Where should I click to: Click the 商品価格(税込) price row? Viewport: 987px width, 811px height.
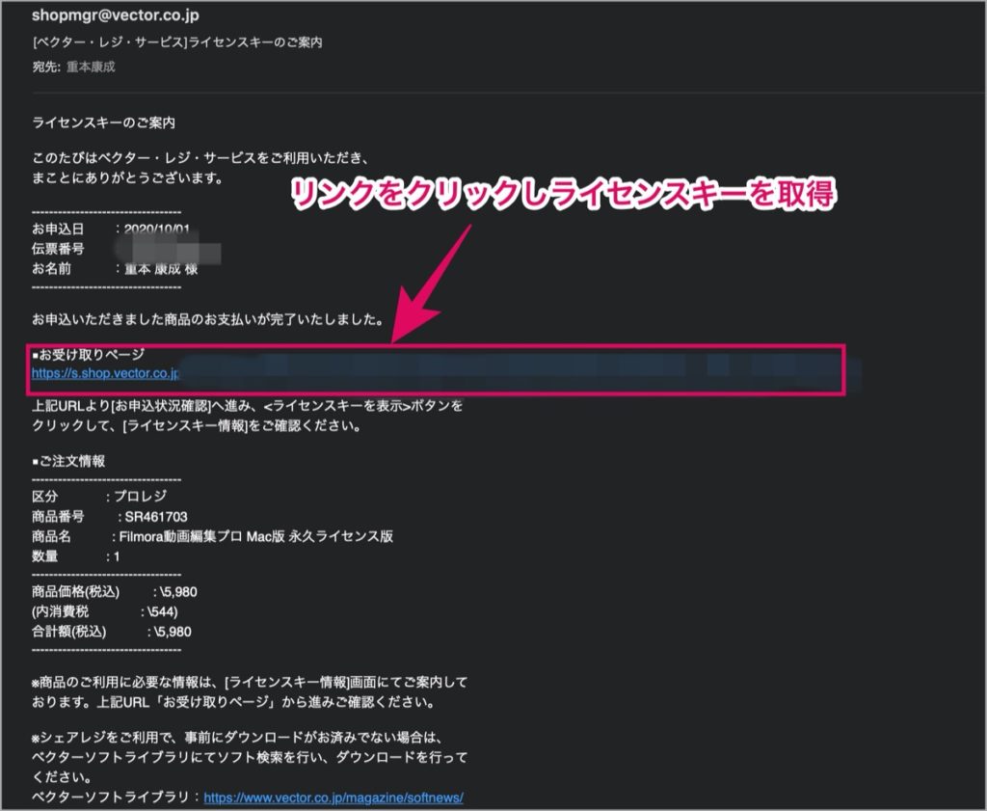click(x=115, y=592)
